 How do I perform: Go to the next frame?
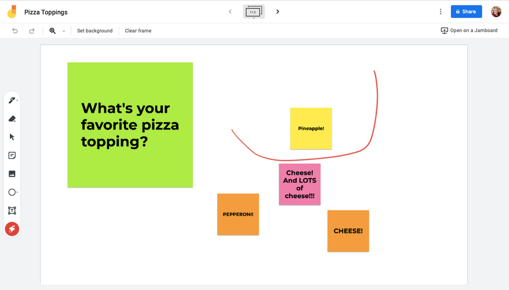pyautogui.click(x=278, y=12)
